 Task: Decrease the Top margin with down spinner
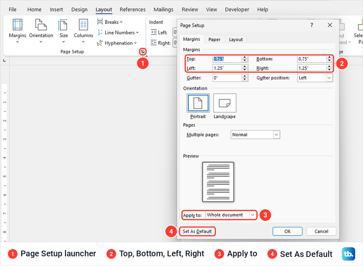click(x=245, y=61)
